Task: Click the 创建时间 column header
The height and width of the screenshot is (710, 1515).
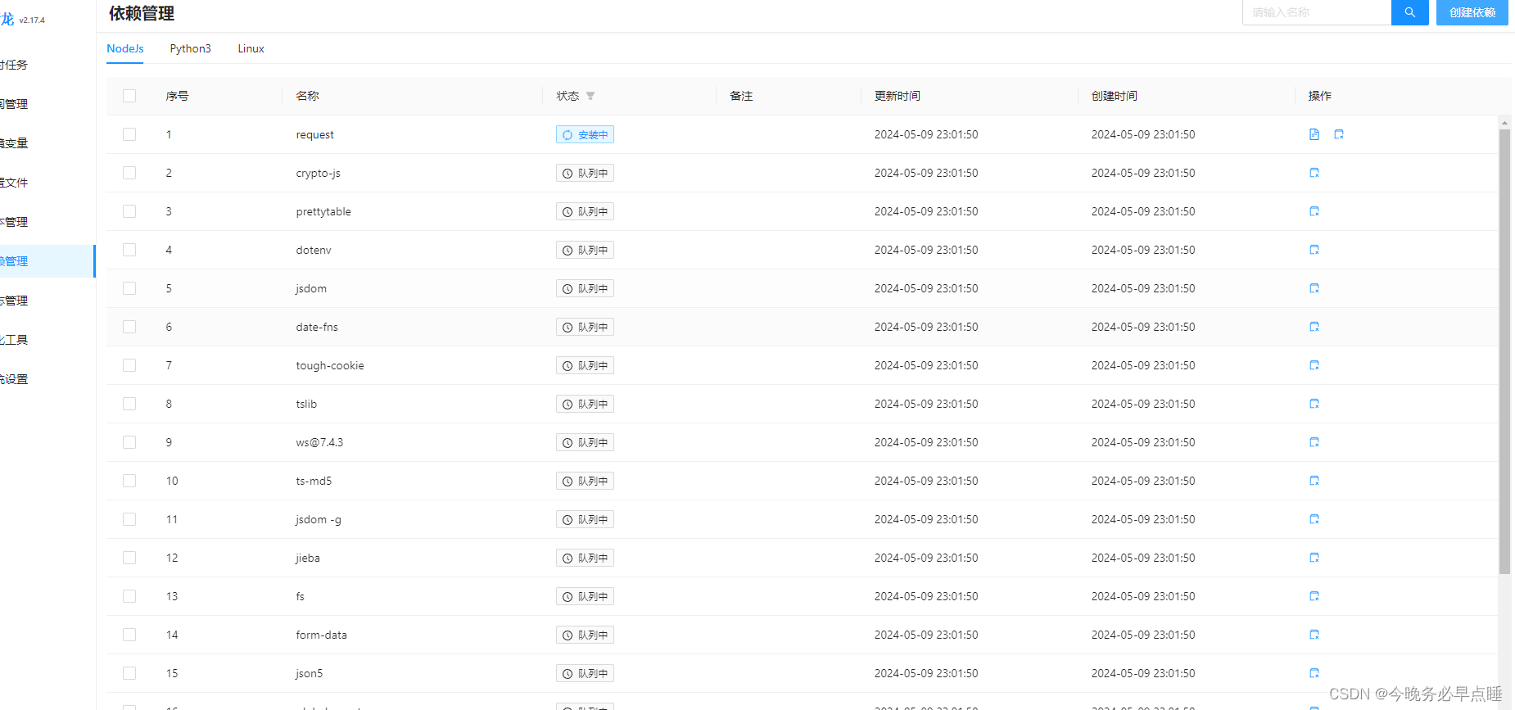Action: [x=1114, y=96]
